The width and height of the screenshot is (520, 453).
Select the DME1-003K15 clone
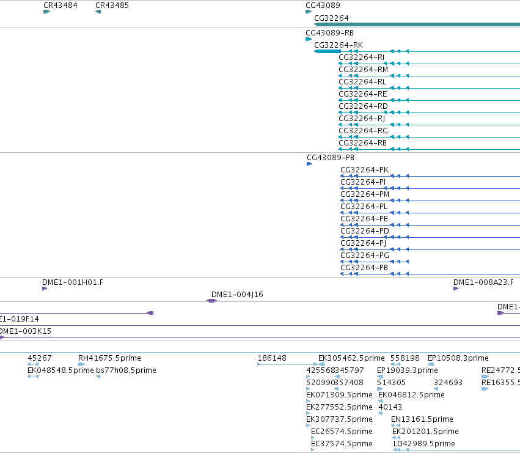pos(260,338)
